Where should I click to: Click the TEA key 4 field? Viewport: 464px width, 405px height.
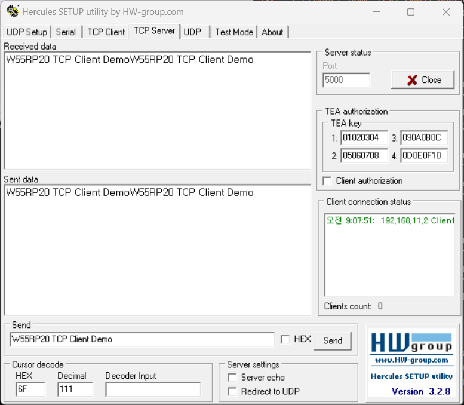click(423, 156)
